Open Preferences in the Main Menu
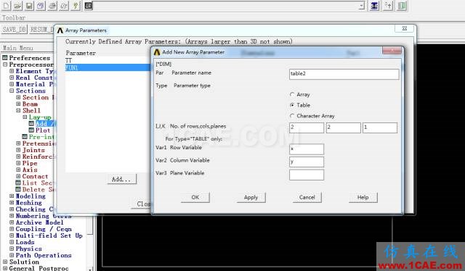This screenshot has width=465, height=271. (29, 58)
